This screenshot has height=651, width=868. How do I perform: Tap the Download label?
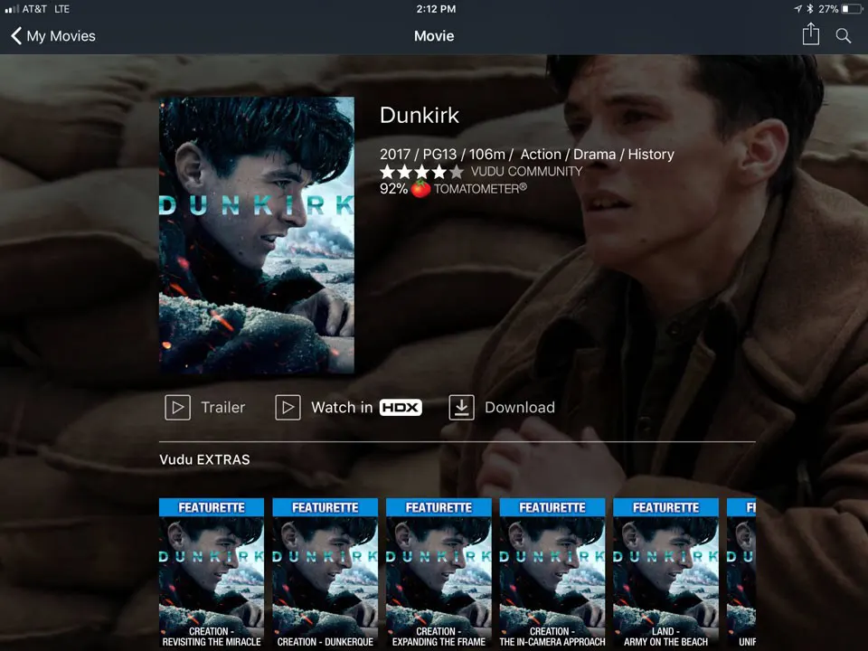click(520, 408)
